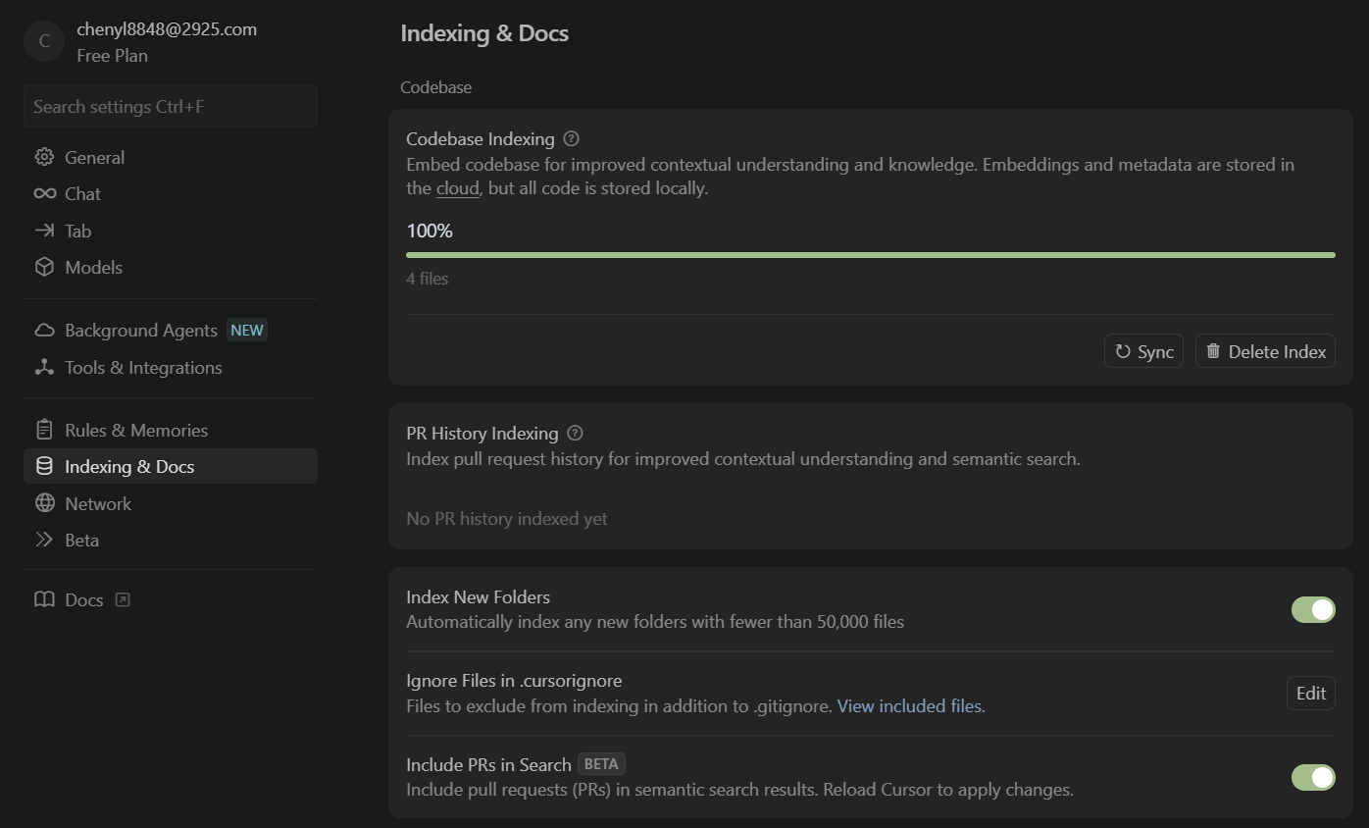Select the Tab settings section
1369x828 pixels.
77,232
